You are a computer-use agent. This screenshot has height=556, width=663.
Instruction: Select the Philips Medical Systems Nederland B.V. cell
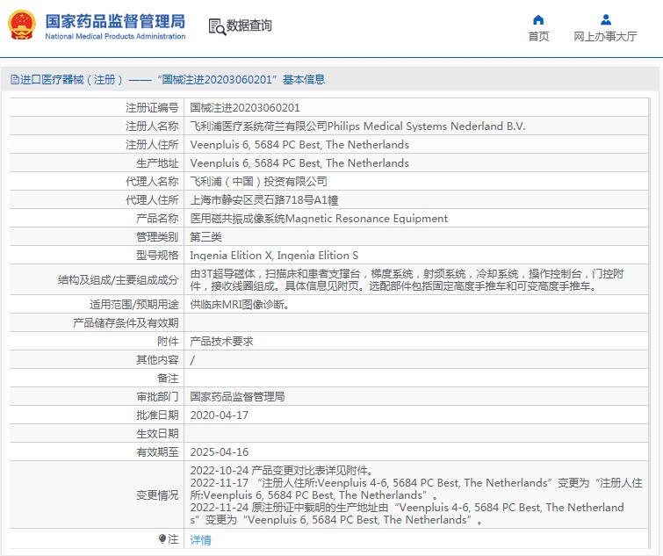[x=357, y=126]
